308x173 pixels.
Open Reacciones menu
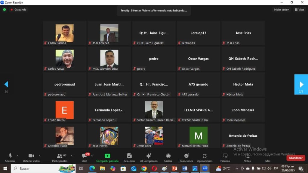(x=186, y=158)
